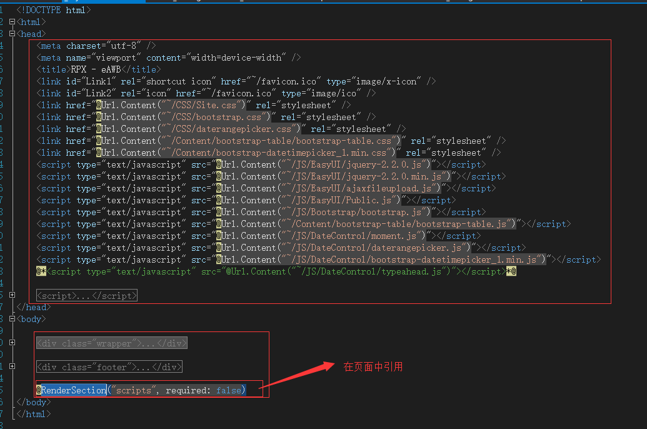Click the collapsed div class="footer" block
Image resolution: width=647 pixels, height=429 pixels.
pos(109,367)
